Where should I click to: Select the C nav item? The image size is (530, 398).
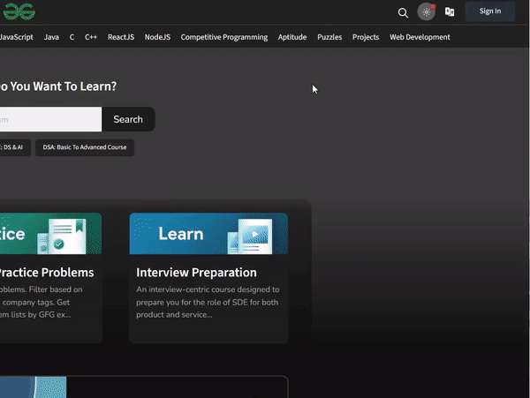click(x=72, y=37)
